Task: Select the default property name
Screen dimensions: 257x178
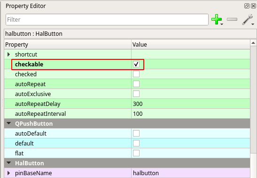Action: [24, 143]
